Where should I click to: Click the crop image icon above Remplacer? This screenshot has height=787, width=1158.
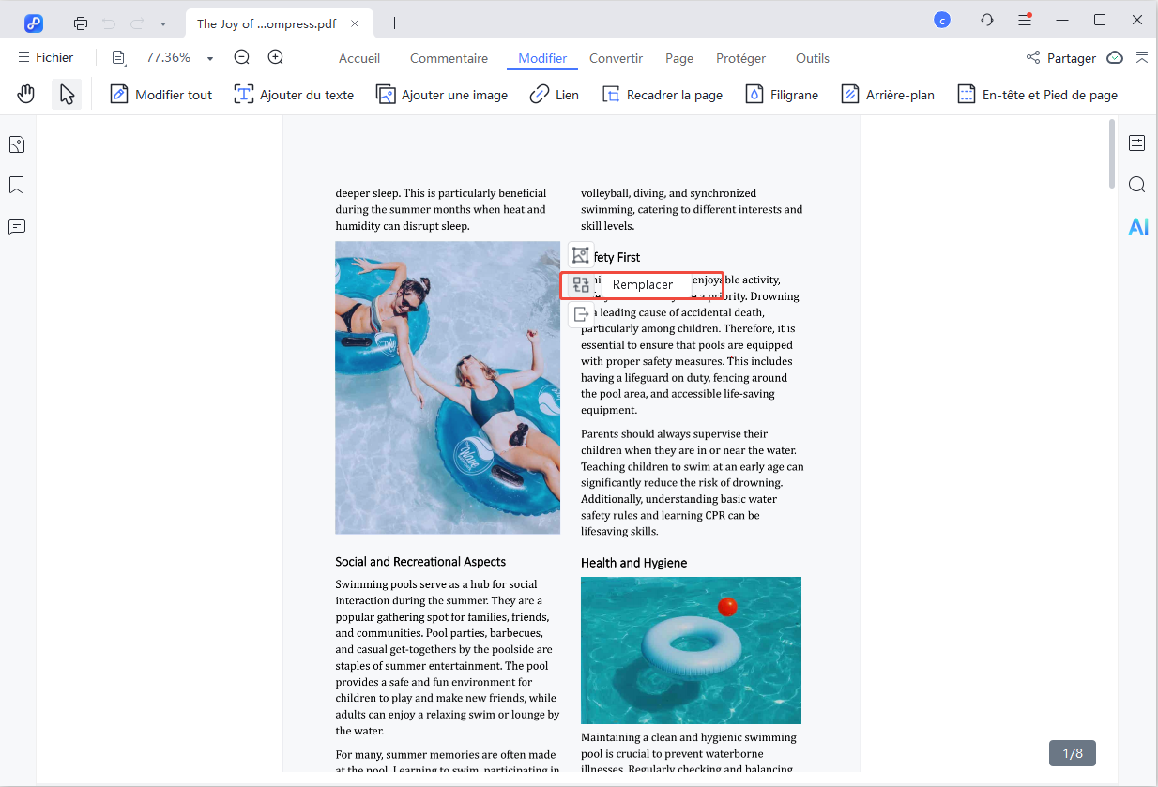(581, 254)
